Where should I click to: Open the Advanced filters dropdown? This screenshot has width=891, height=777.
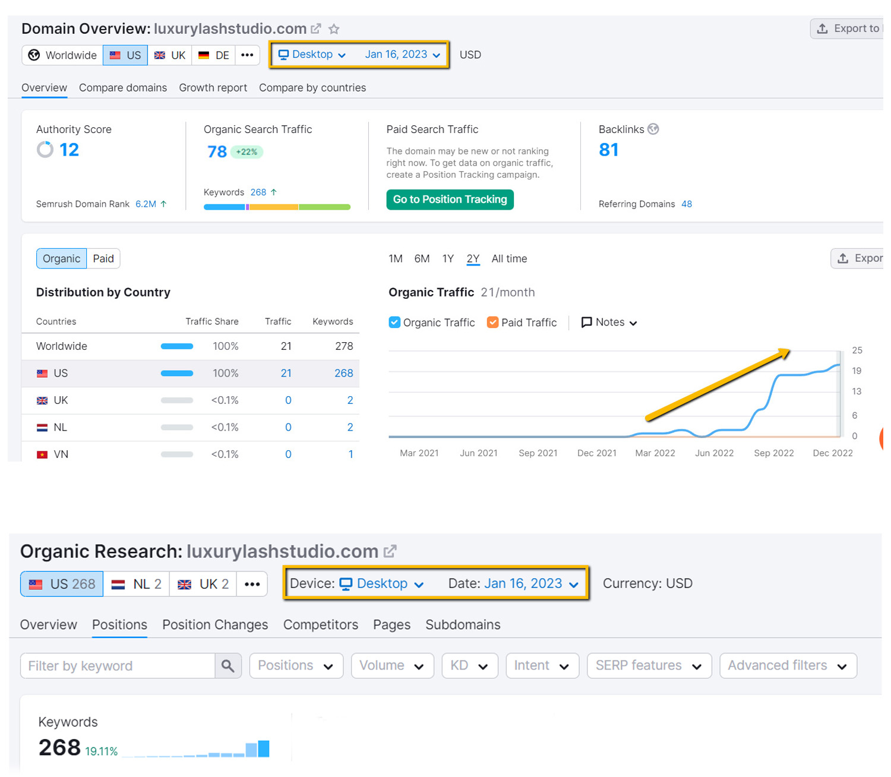click(x=788, y=666)
